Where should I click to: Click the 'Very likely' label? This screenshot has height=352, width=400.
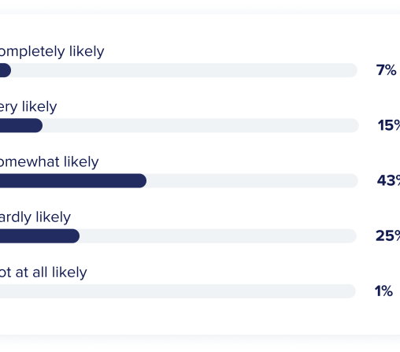(28, 107)
